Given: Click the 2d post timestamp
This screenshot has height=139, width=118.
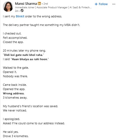Looking at the screenshot, I should pyautogui.click(x=16, y=11).
